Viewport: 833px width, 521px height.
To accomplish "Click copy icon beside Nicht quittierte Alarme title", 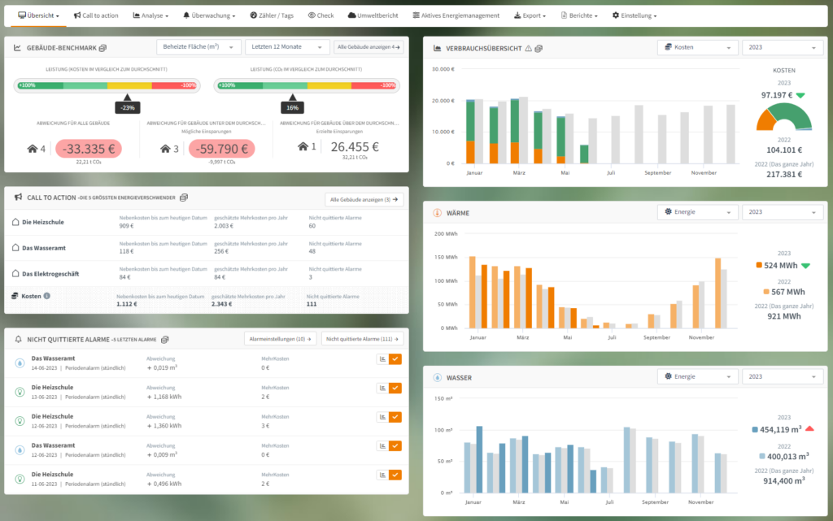I will (164, 340).
